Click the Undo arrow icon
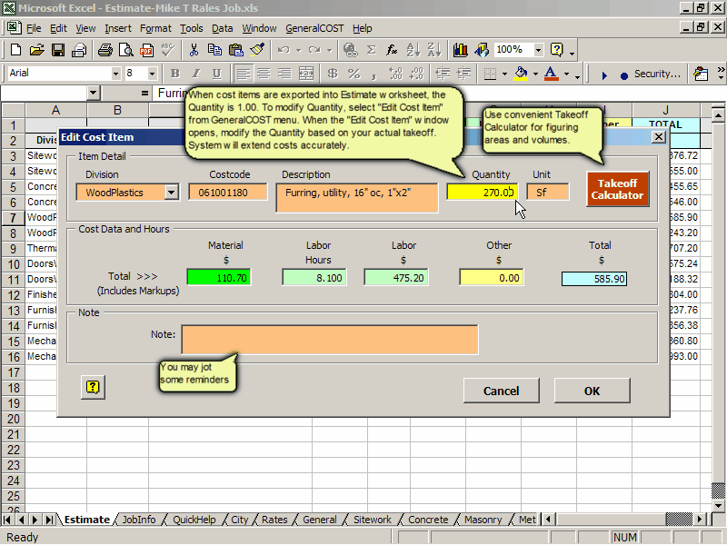Screen dimensions: 727x545 coord(284,50)
